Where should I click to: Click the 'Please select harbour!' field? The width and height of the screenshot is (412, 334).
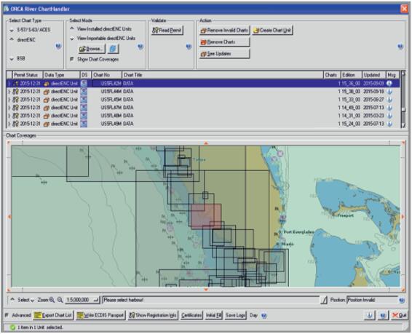[211, 300]
